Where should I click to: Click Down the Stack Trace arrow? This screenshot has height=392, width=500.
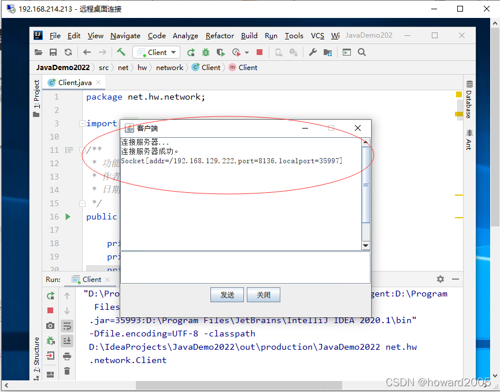click(67, 310)
